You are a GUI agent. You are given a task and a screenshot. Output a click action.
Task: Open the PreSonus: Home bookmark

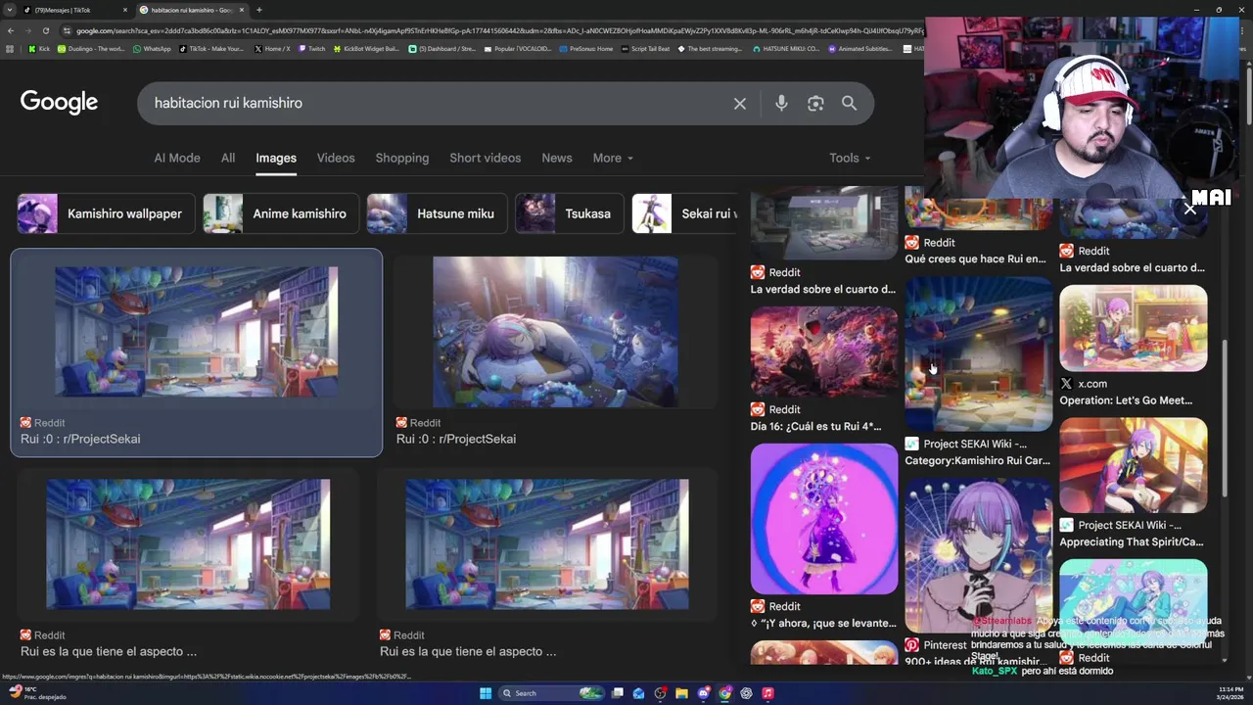point(587,48)
